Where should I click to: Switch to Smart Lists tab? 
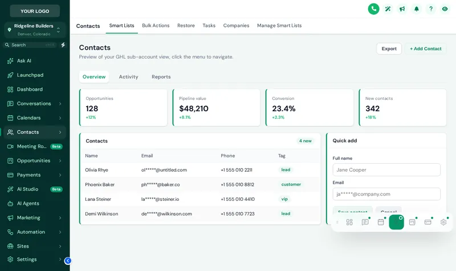[x=121, y=26]
